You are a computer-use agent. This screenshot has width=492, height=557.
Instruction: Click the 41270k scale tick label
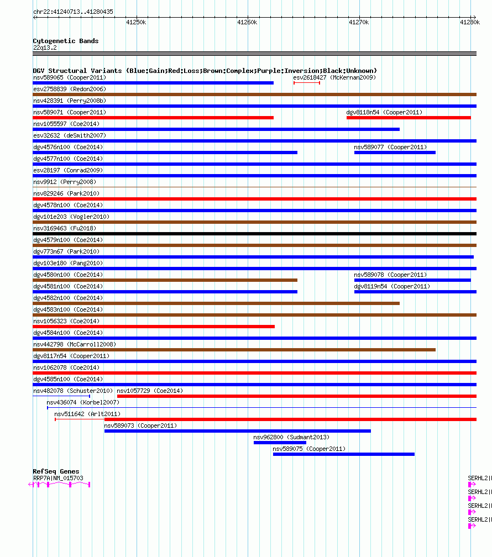point(359,22)
